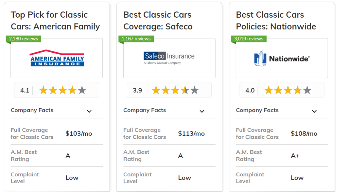The width and height of the screenshot is (339, 195).
Task: Click the Top Pick American Family heading
Action: (x=55, y=21)
